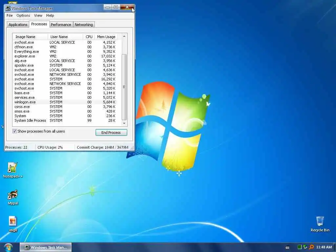Select the smss.exe process row
The image size is (336, 252).
click(x=65, y=112)
